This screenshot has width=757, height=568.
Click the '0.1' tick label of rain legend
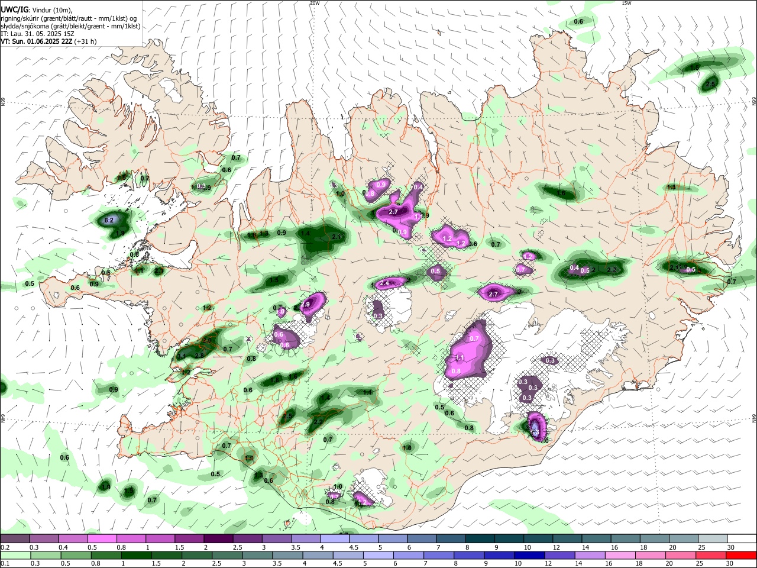(x=5, y=564)
